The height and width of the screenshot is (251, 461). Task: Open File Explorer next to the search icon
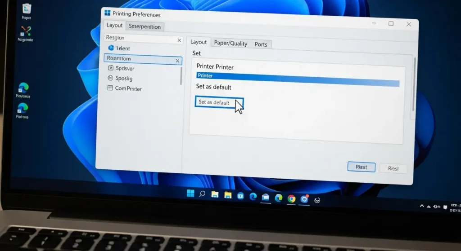(215, 194)
